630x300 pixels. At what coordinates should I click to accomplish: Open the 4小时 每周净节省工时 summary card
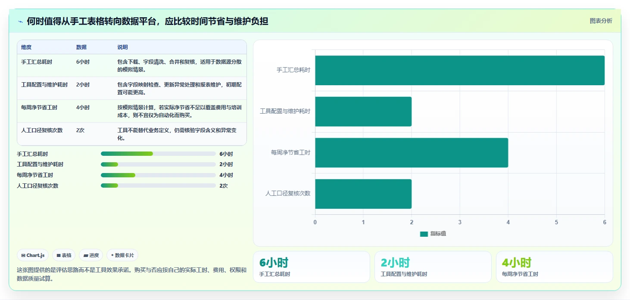click(555, 267)
